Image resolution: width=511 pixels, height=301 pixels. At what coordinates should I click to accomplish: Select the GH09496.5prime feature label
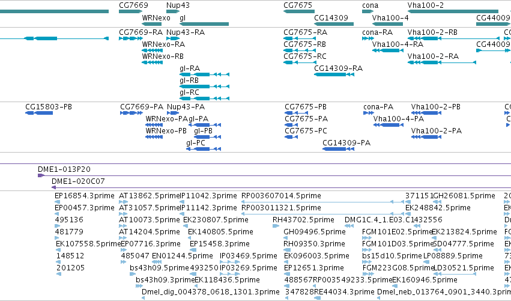[315, 232]
